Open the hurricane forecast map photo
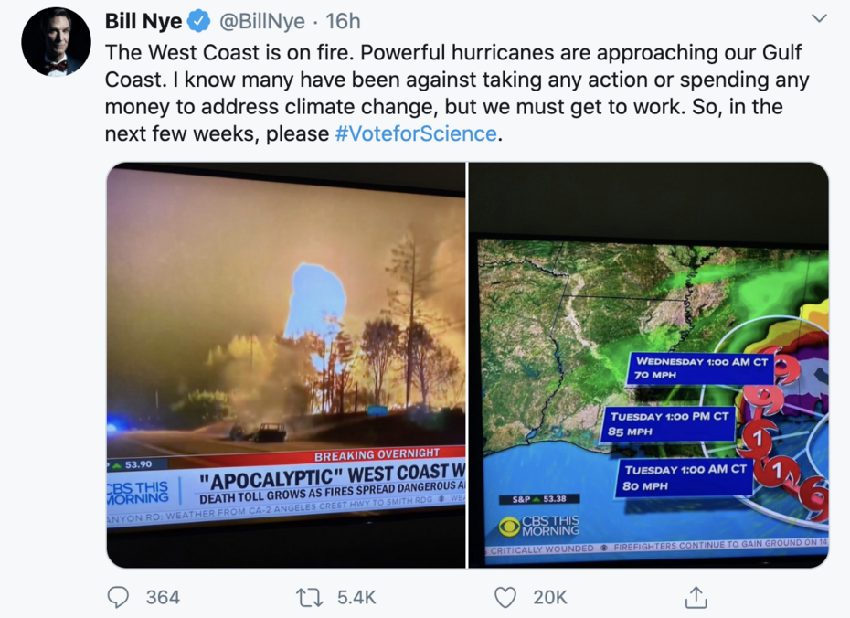 tap(649, 365)
